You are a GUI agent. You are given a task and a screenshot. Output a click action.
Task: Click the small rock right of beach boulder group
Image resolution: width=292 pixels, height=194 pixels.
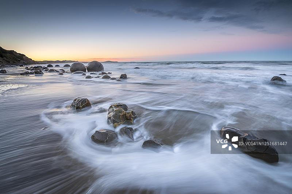[123, 76]
